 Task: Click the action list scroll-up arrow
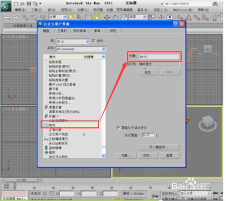pos(103,57)
